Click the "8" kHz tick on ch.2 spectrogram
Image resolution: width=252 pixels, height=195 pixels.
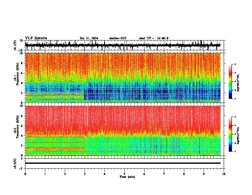point(22,116)
